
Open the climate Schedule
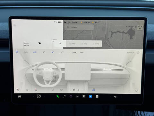131,53
